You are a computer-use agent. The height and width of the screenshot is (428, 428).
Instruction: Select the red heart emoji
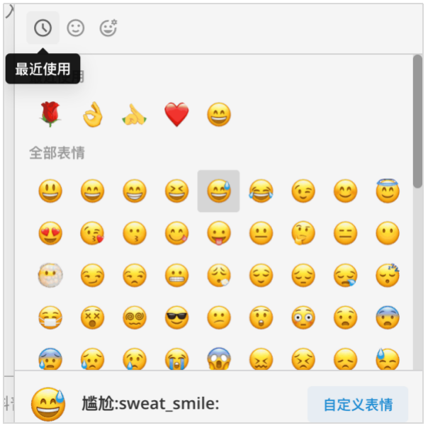176,114
